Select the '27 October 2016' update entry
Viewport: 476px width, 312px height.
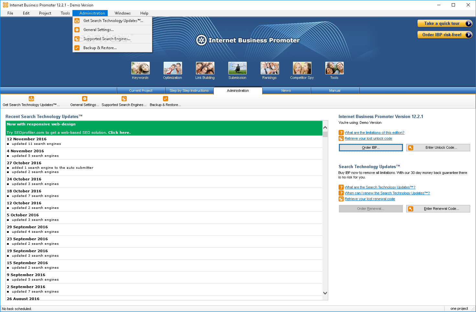164,167
